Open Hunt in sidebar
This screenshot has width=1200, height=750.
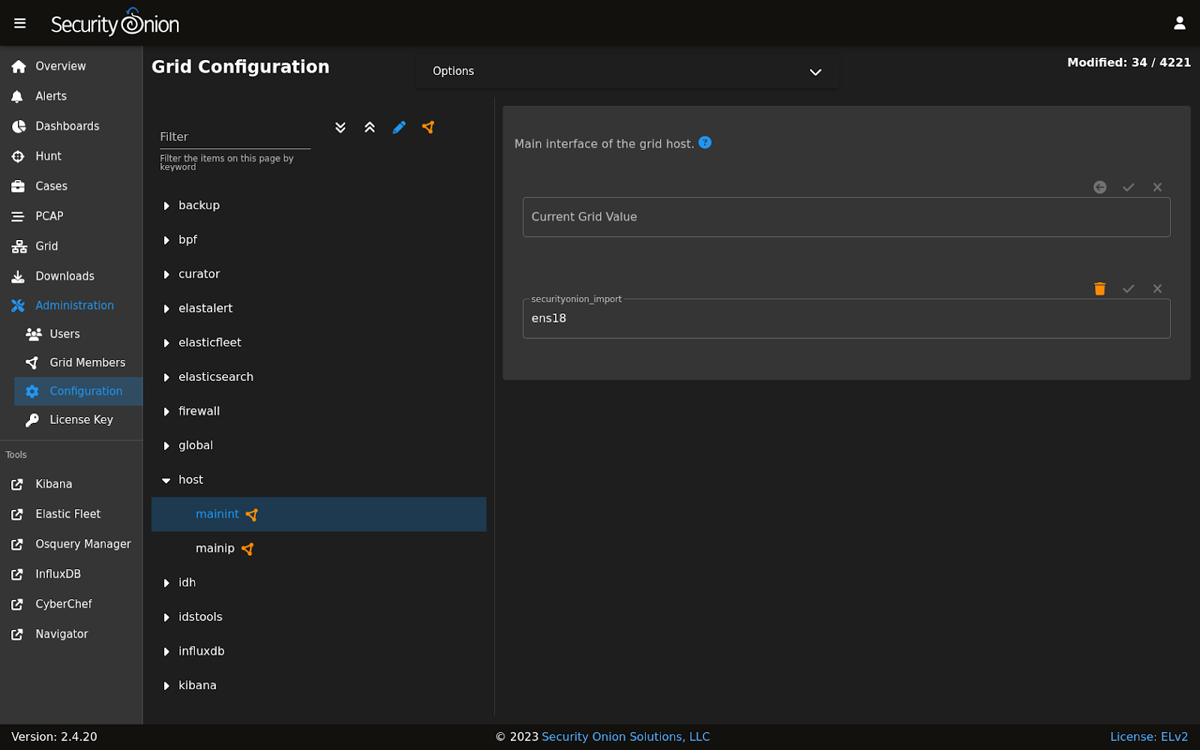click(x=71, y=156)
